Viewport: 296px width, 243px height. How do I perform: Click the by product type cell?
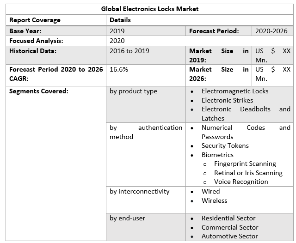(133, 91)
